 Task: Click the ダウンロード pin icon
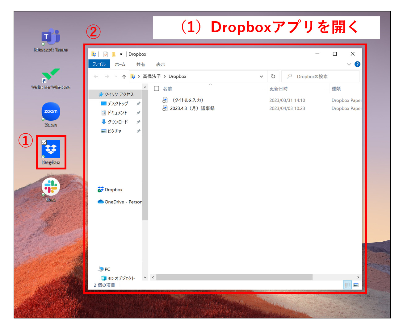coord(138,122)
